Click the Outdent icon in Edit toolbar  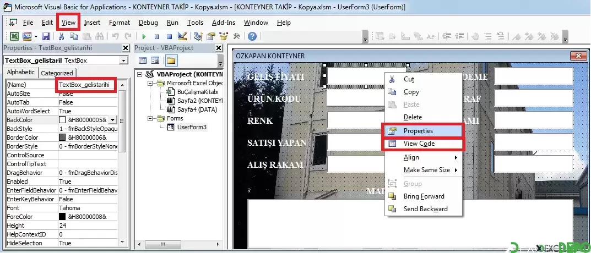460,36
